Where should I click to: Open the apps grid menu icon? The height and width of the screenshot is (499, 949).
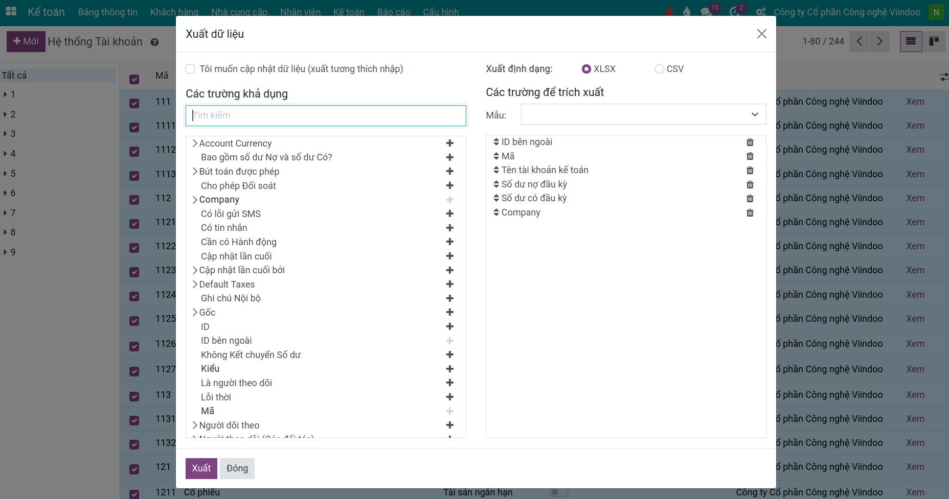11,11
